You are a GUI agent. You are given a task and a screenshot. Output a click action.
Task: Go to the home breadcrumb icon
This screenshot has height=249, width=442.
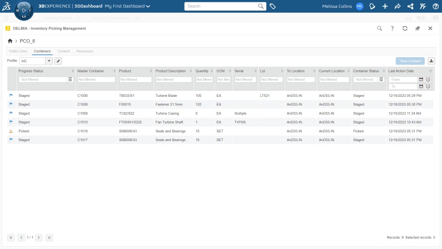[10, 41]
